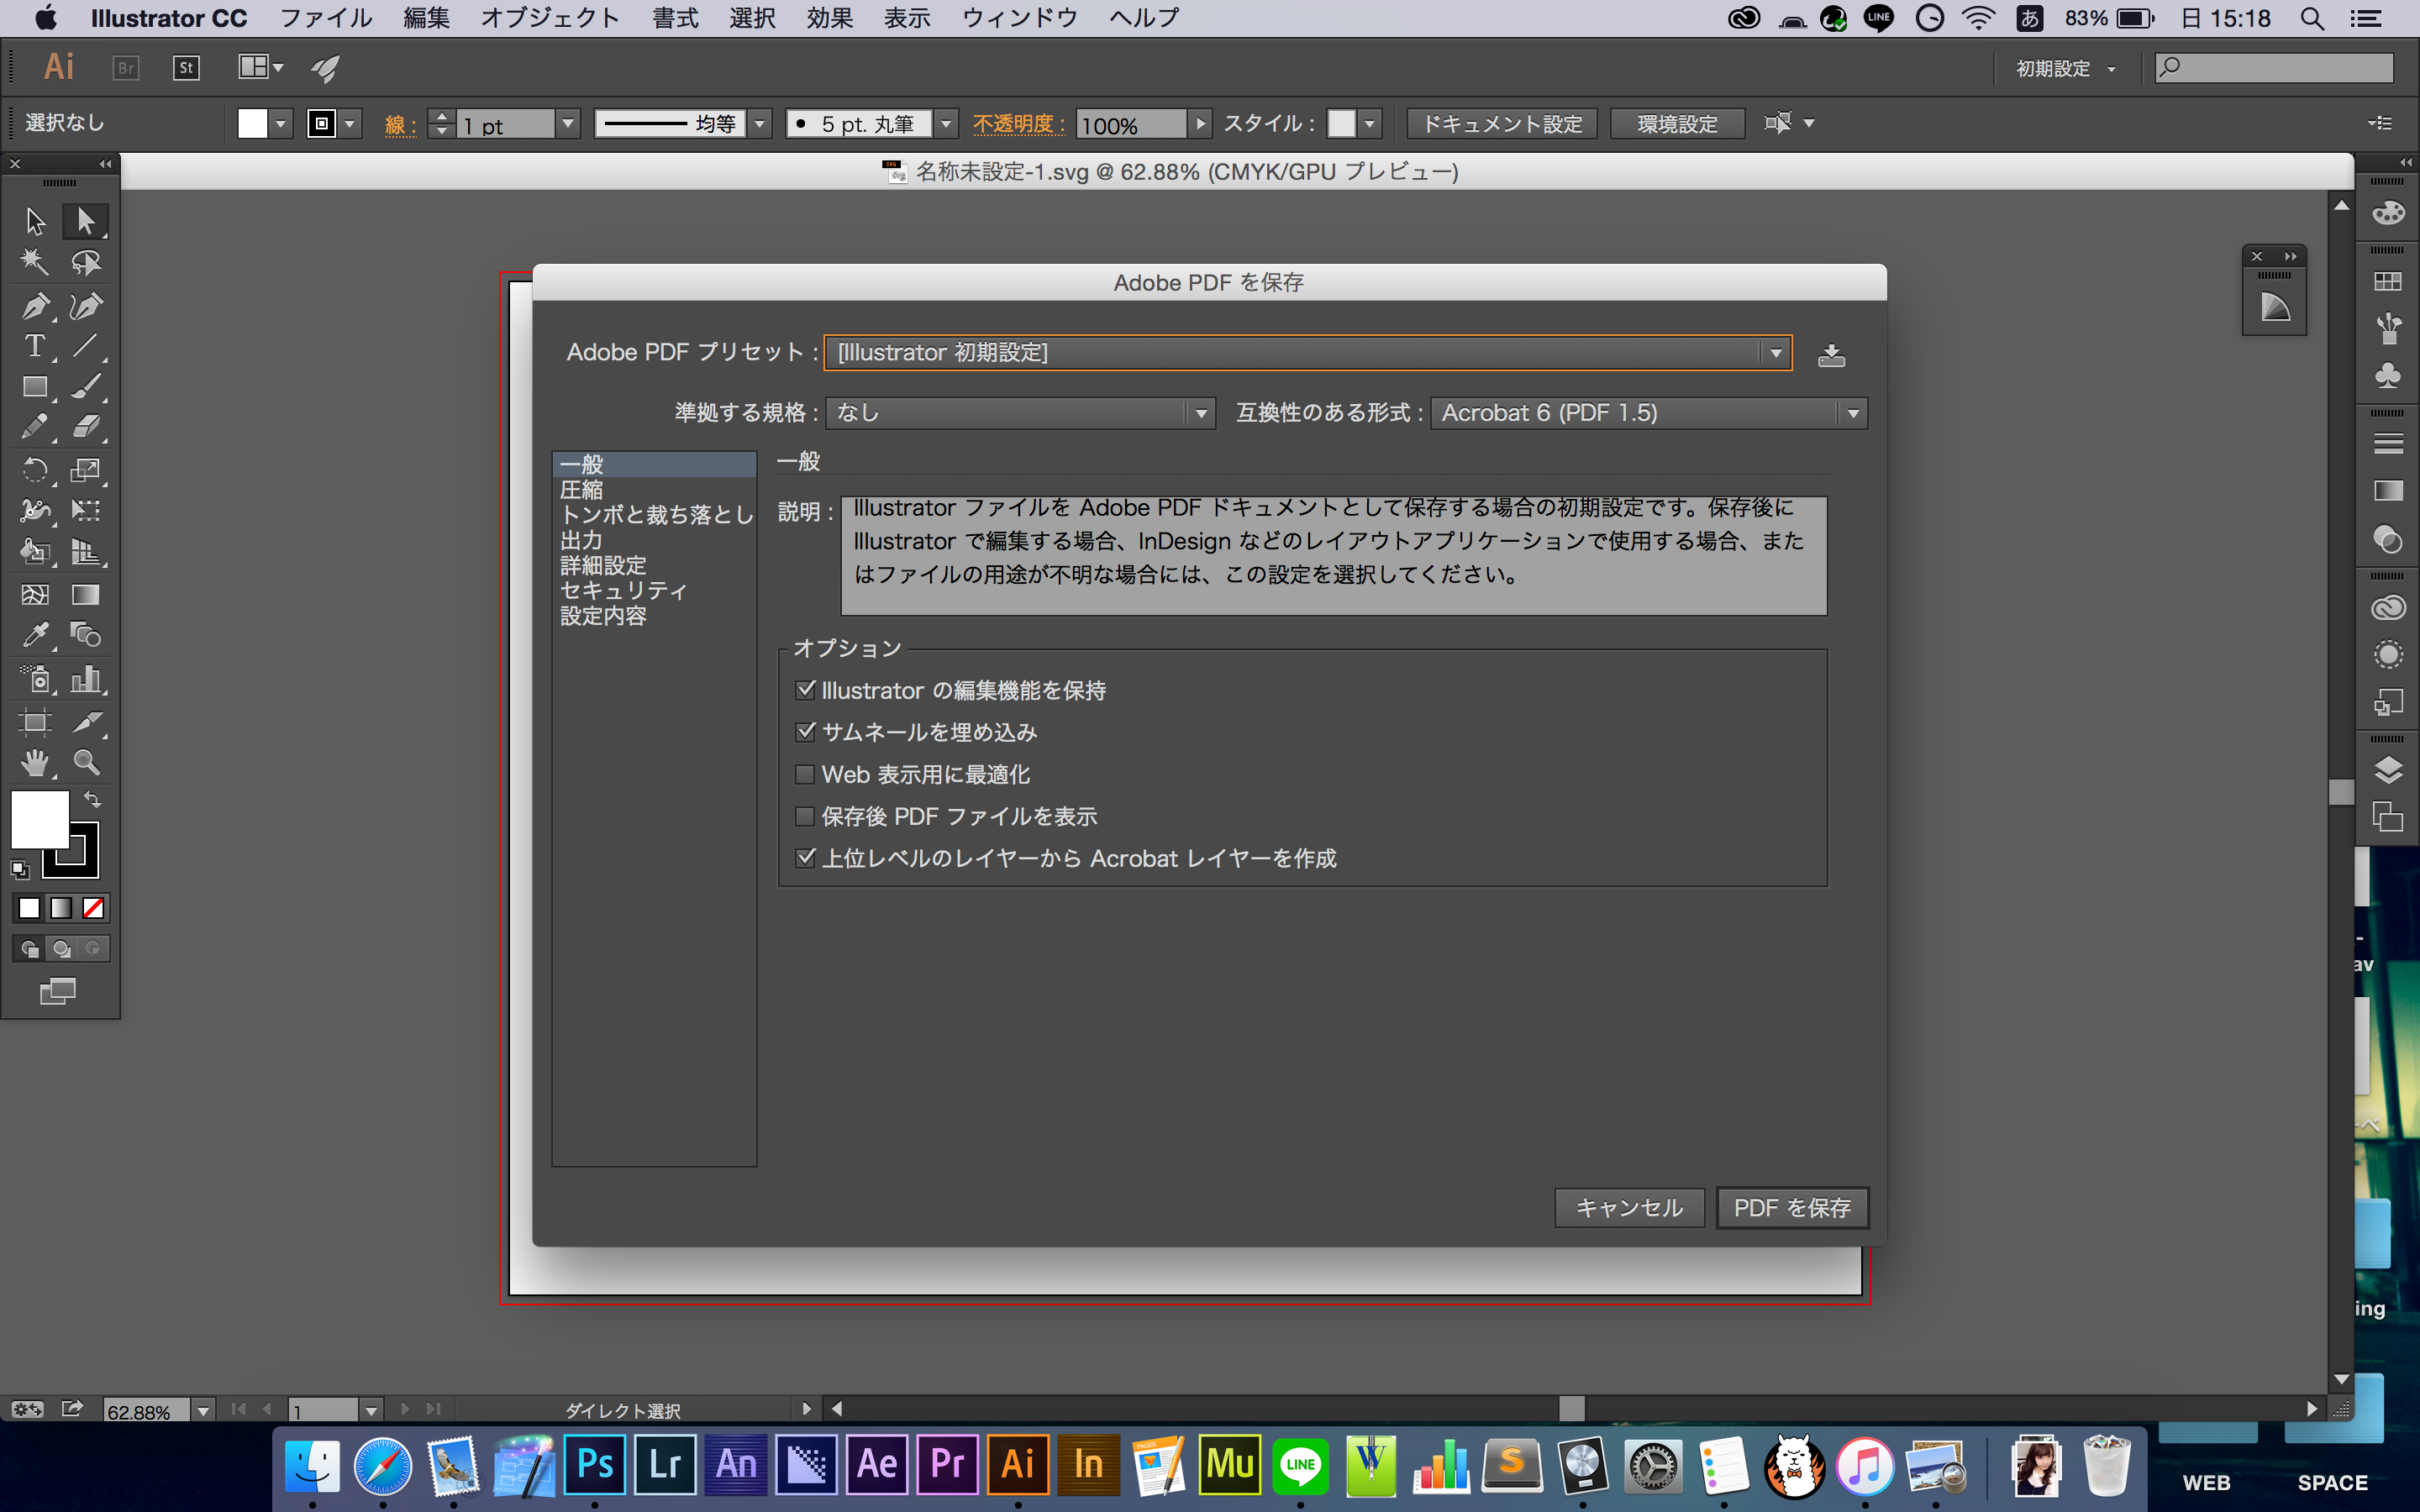Open the 均等 stroke profile dropdown
This screenshot has width=2420, height=1512.
coord(760,124)
